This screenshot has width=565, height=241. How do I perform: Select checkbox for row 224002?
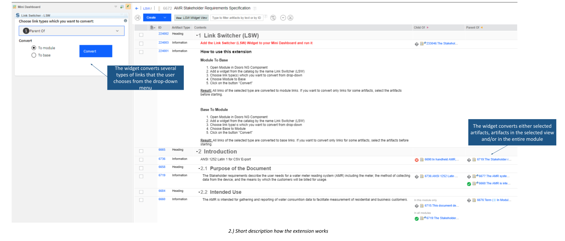pyautogui.click(x=141, y=35)
